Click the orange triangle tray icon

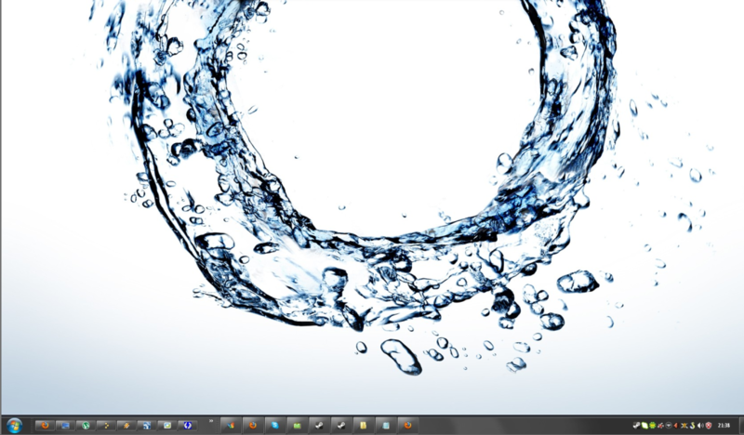coord(675,425)
